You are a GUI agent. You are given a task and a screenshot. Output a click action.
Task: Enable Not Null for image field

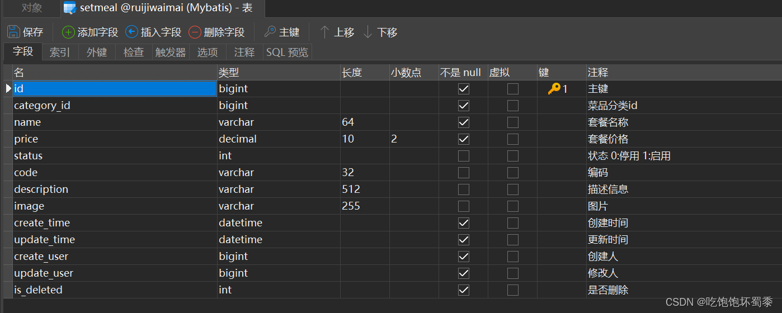point(463,206)
